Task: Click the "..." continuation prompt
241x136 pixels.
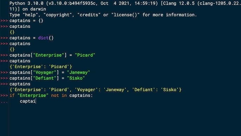Action: pyautogui.click(x=4, y=102)
